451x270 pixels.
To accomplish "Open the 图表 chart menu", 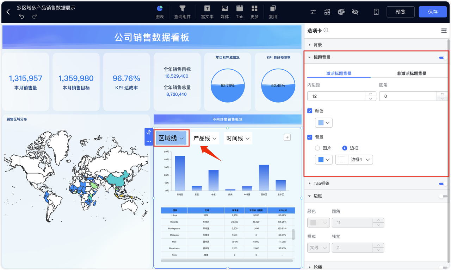I will pyautogui.click(x=160, y=12).
